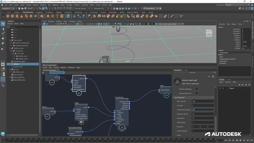
Task: Click the go to start of playback button
Action: [226, 140]
